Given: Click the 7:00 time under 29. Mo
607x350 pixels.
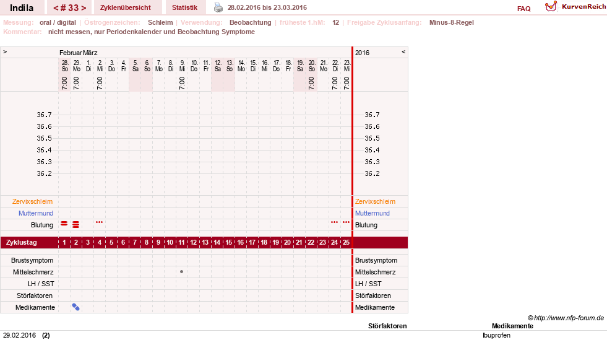Looking at the screenshot, I should (x=76, y=83).
